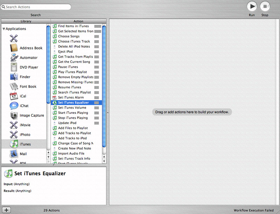This screenshot has height=214, width=280.
Task: Click the Action column header
Action: [78, 21]
